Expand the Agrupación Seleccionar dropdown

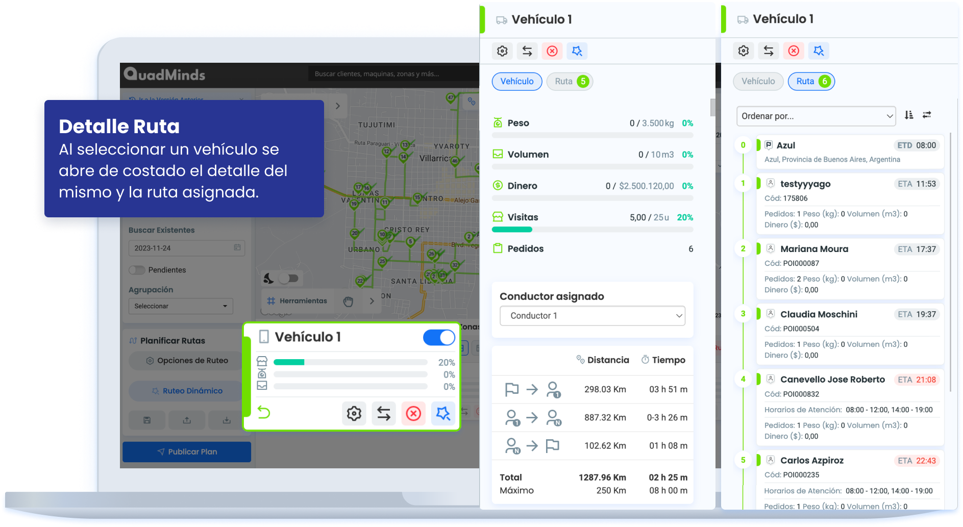point(181,306)
